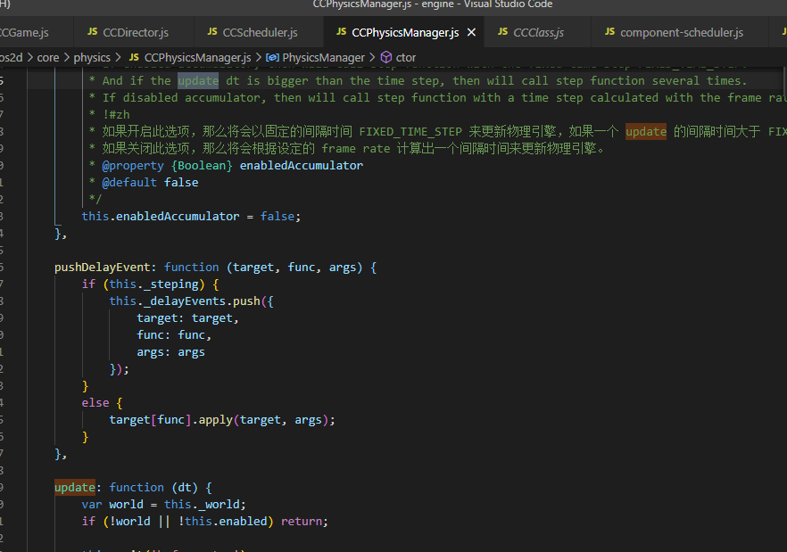Click the highlighted update function name
Viewport: 787px width, 552px height.
pos(75,487)
